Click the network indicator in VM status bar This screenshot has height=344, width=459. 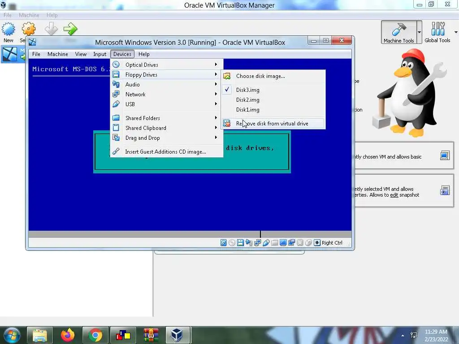(258, 242)
